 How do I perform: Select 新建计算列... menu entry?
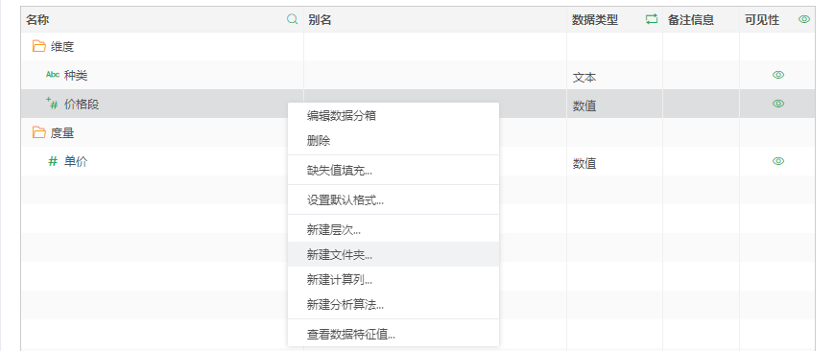click(x=393, y=279)
